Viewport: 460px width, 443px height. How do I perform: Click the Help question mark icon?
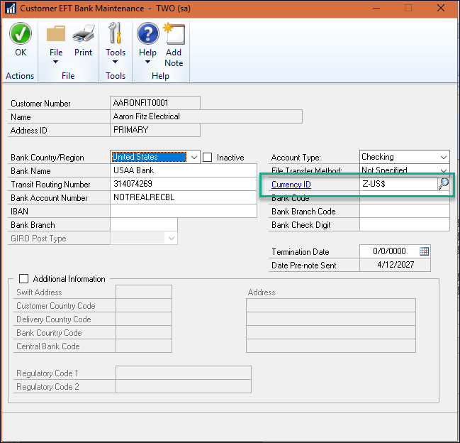pyautogui.click(x=148, y=33)
